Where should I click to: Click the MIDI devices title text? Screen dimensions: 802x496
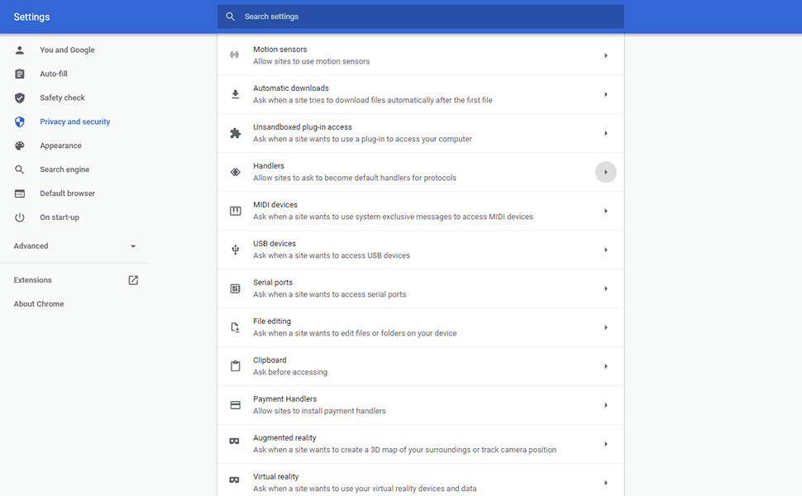[x=275, y=205]
